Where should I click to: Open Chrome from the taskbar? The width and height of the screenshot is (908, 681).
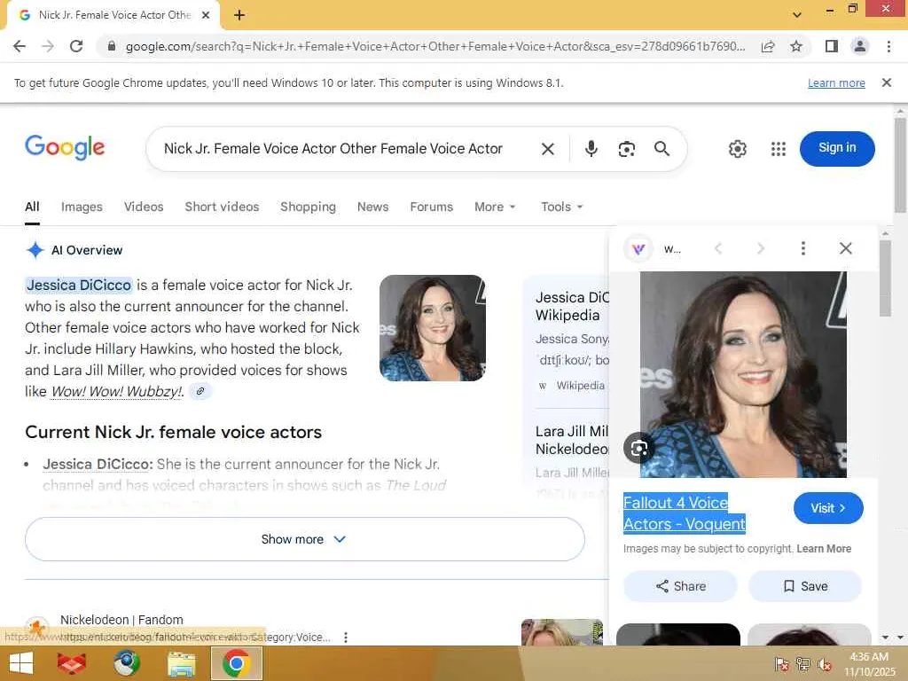point(236,663)
